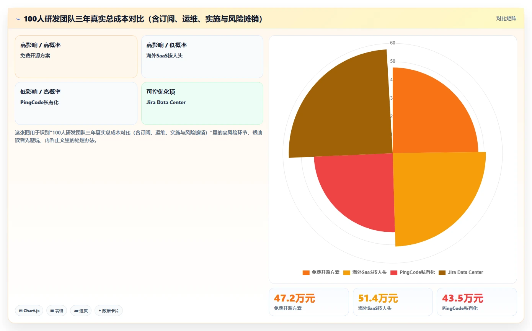
Task: Click the 50 axis label on chart
Action: (393, 61)
